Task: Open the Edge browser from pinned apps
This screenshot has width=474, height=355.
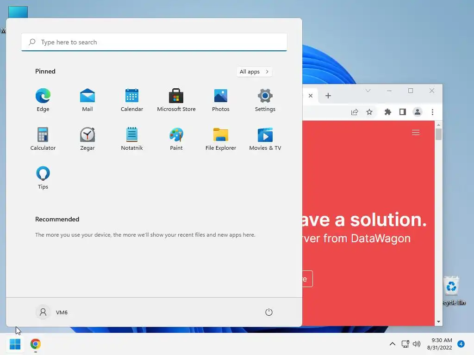Action: pyautogui.click(x=43, y=100)
